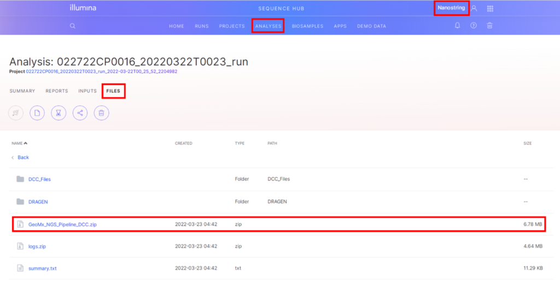This screenshot has width=560, height=291.
Task: Click the delete trash icon below tabs
Action: (x=101, y=113)
